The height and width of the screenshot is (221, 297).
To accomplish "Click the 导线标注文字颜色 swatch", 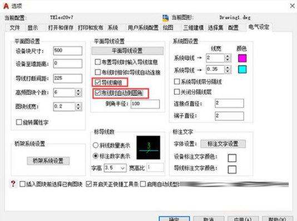I will [232, 169].
